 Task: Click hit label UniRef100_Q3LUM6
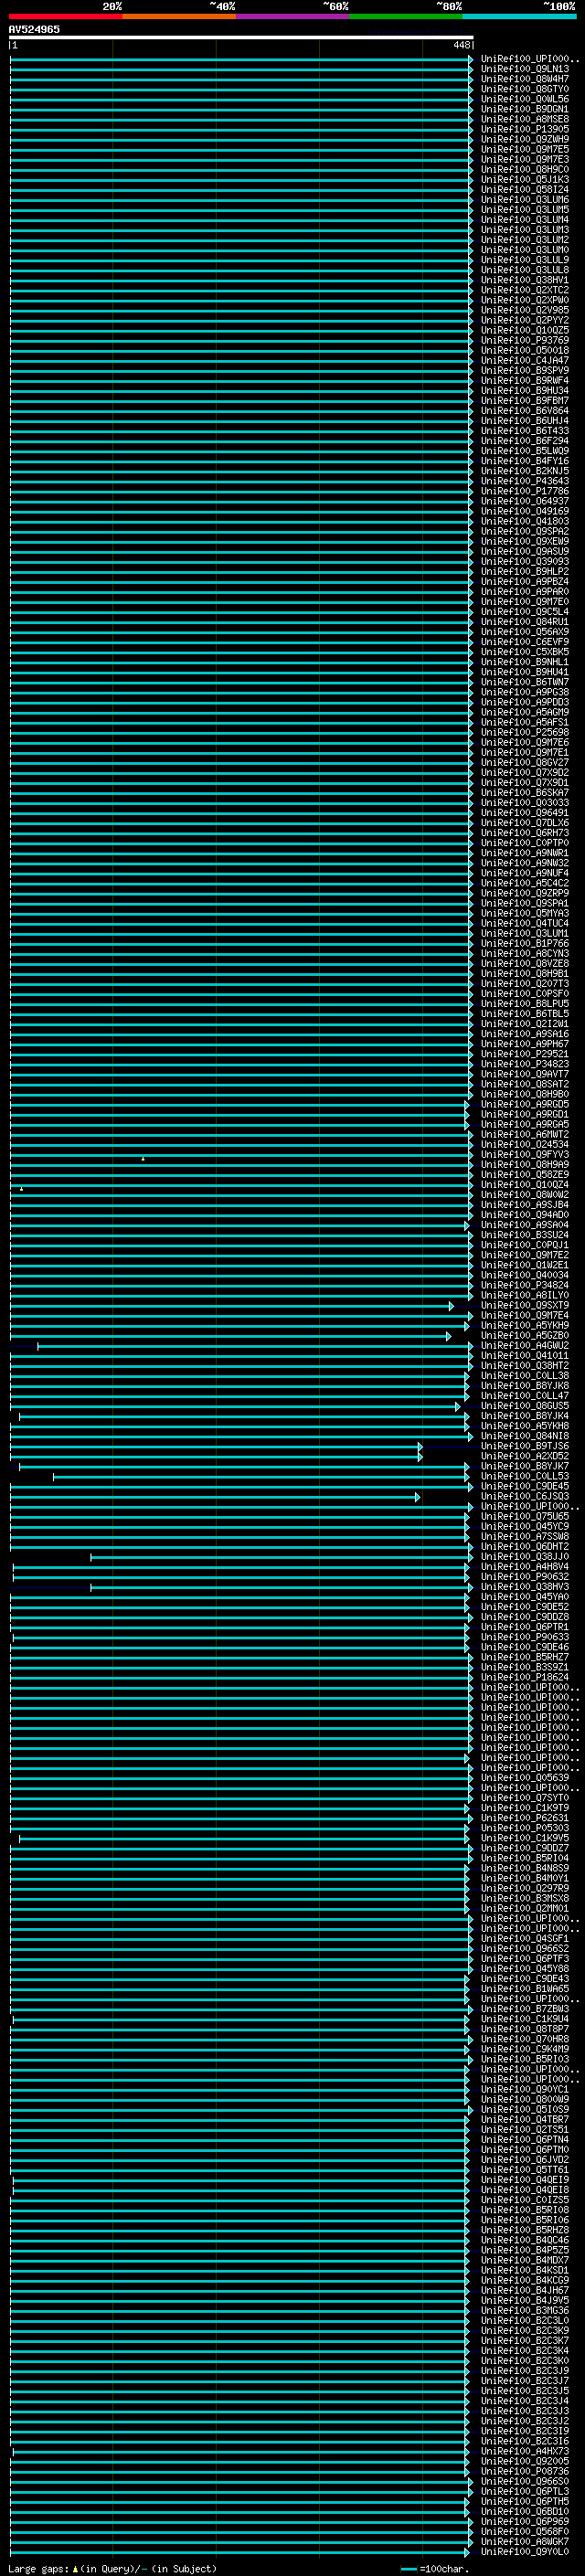pyautogui.click(x=525, y=200)
